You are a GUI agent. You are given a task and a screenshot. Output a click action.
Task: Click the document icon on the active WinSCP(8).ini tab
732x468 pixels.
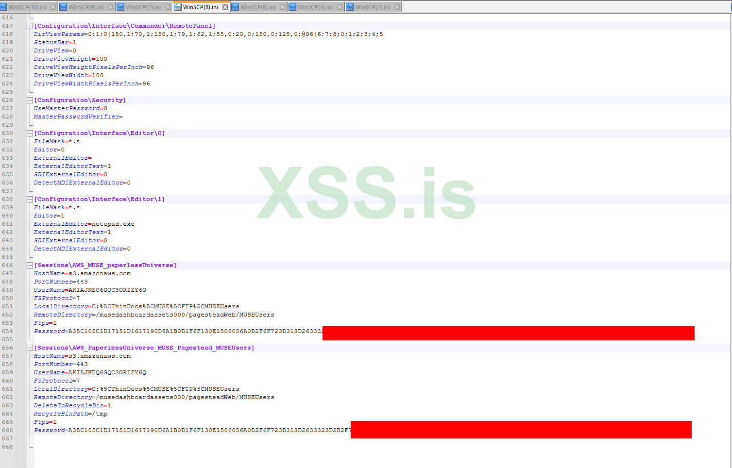[178, 6]
